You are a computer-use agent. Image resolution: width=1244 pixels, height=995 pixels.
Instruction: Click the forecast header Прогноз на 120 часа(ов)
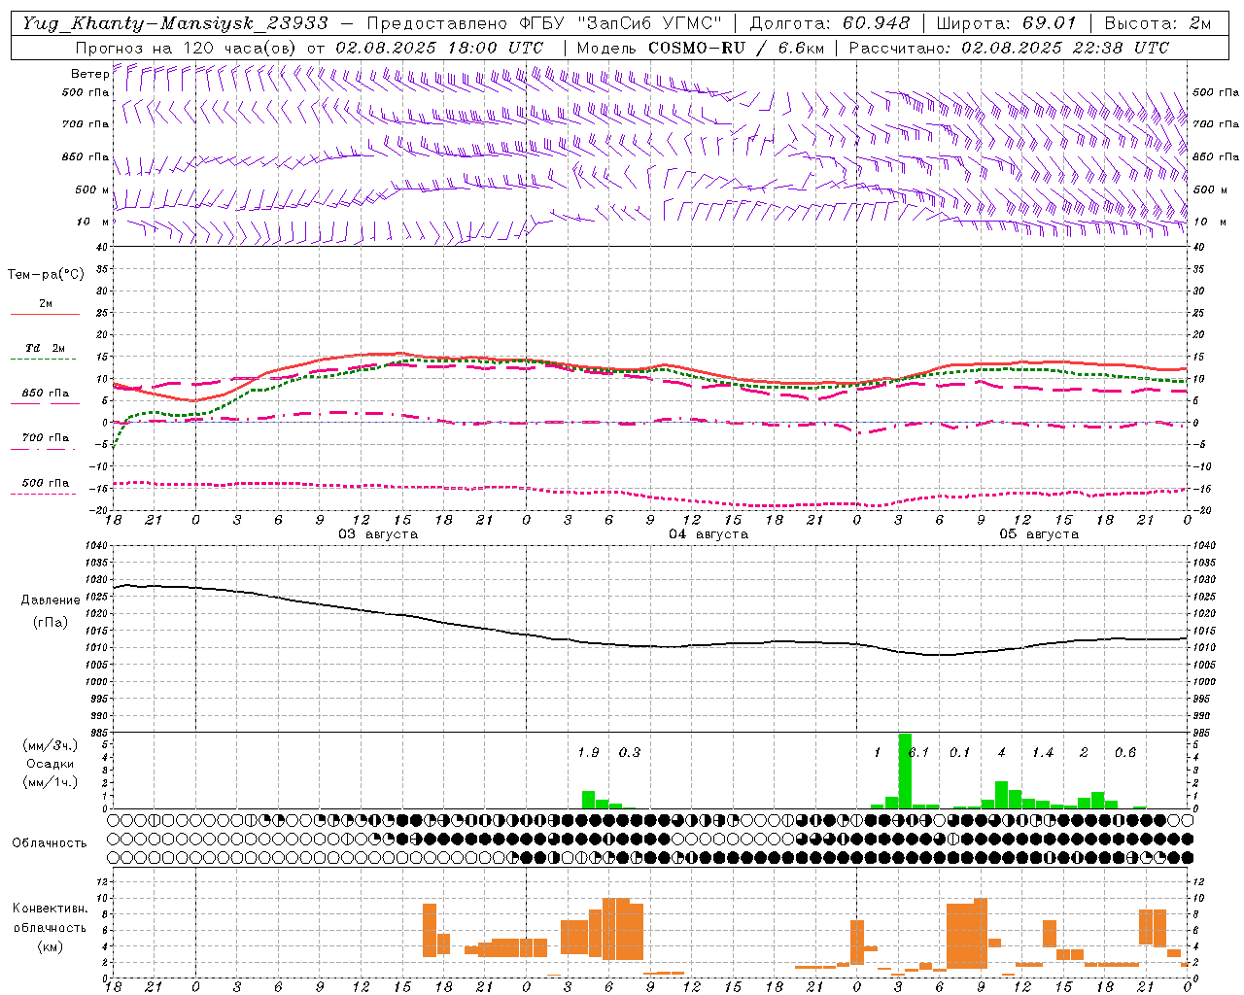[x=188, y=48]
